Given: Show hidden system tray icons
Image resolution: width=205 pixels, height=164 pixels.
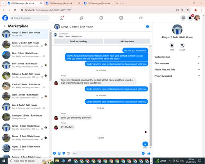Looking at the screenshot, I should 170,161.
